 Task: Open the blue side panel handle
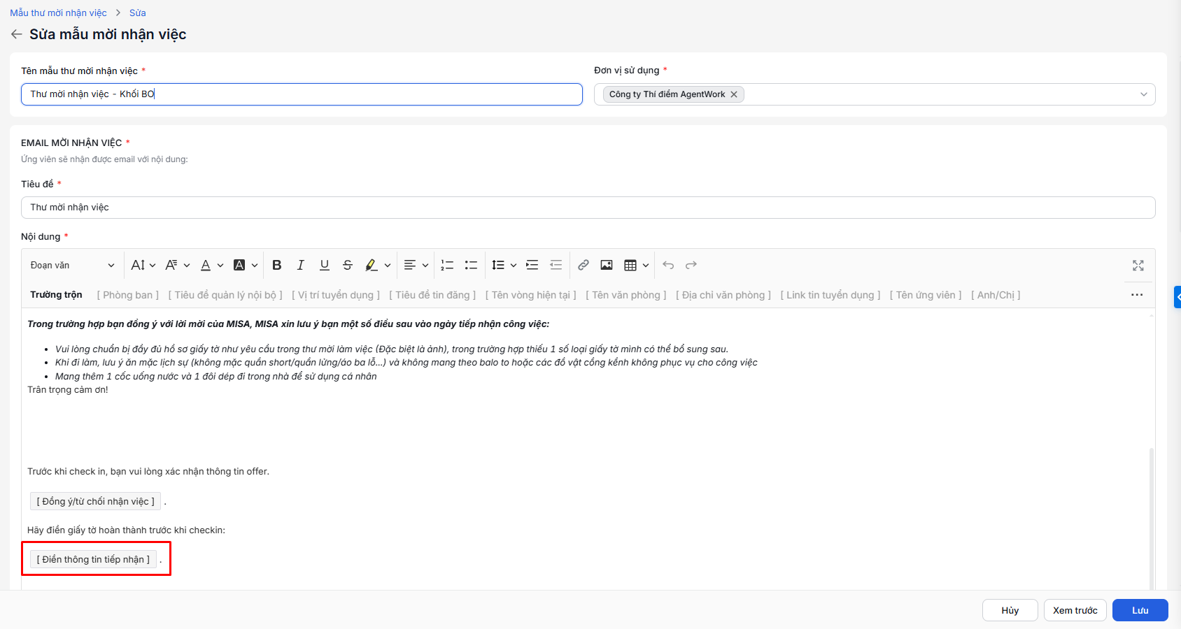pyautogui.click(x=1178, y=297)
